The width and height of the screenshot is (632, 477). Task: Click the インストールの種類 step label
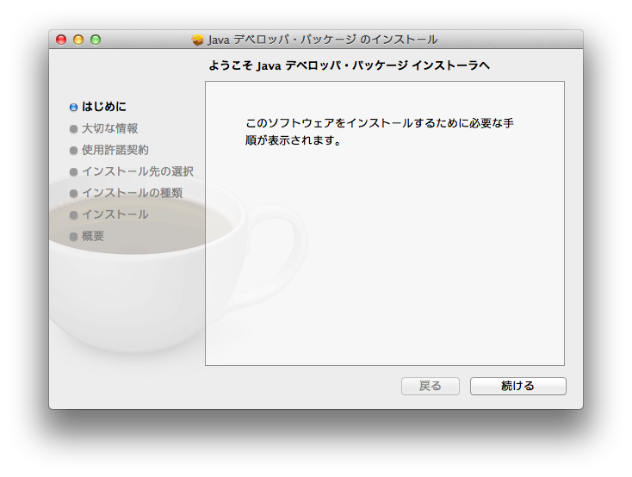[x=133, y=193]
